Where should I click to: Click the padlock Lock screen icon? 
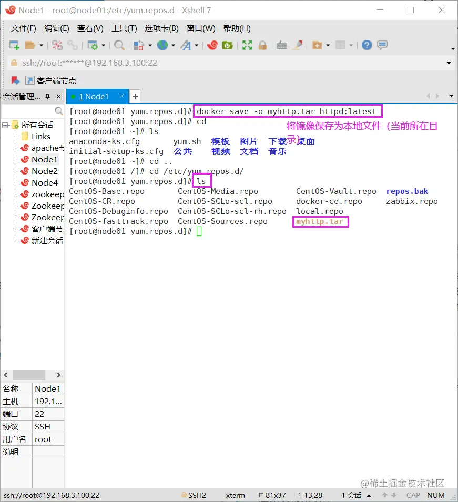(262, 45)
